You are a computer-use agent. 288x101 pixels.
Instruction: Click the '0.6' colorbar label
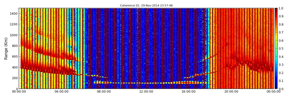[281, 40]
